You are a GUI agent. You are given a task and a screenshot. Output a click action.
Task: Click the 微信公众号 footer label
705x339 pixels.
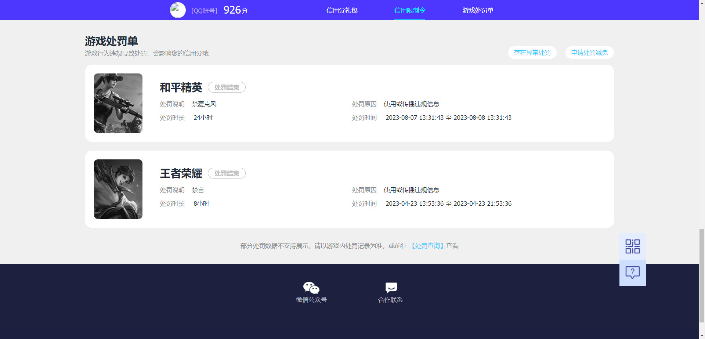(311, 300)
